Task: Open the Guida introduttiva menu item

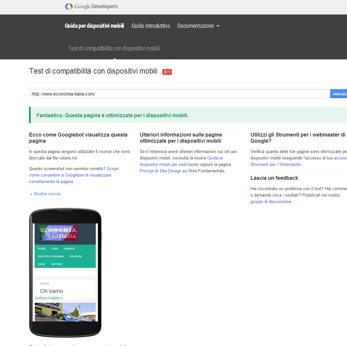Action: tap(151, 26)
